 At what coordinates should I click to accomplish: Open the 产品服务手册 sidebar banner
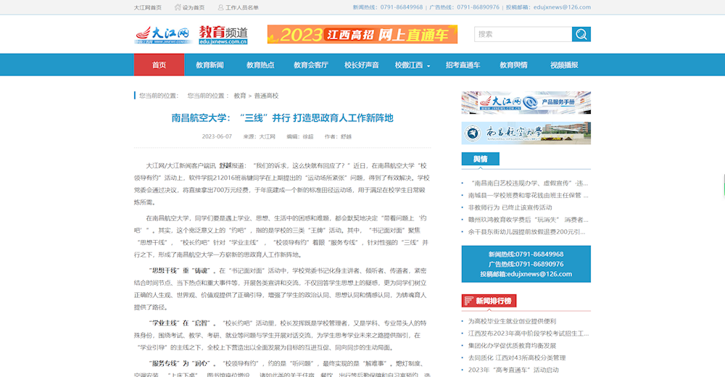point(526,103)
